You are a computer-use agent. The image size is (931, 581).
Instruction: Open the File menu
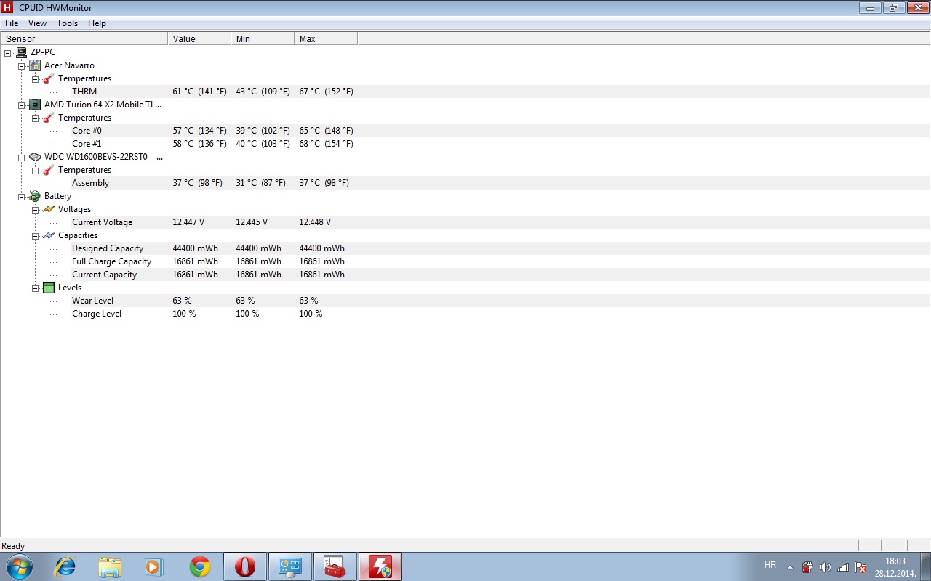[x=12, y=23]
